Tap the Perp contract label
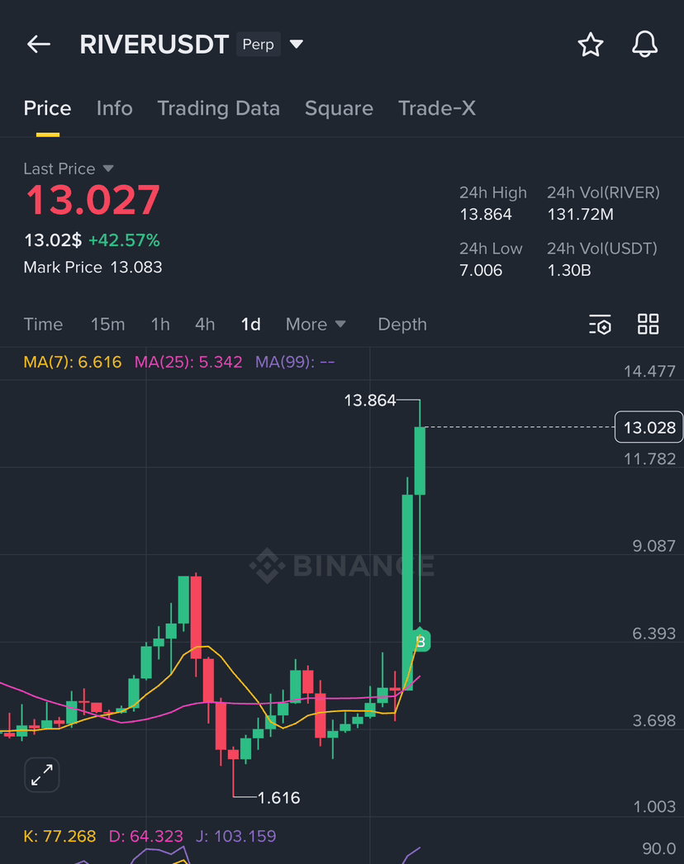The width and height of the screenshot is (684, 864). [258, 44]
